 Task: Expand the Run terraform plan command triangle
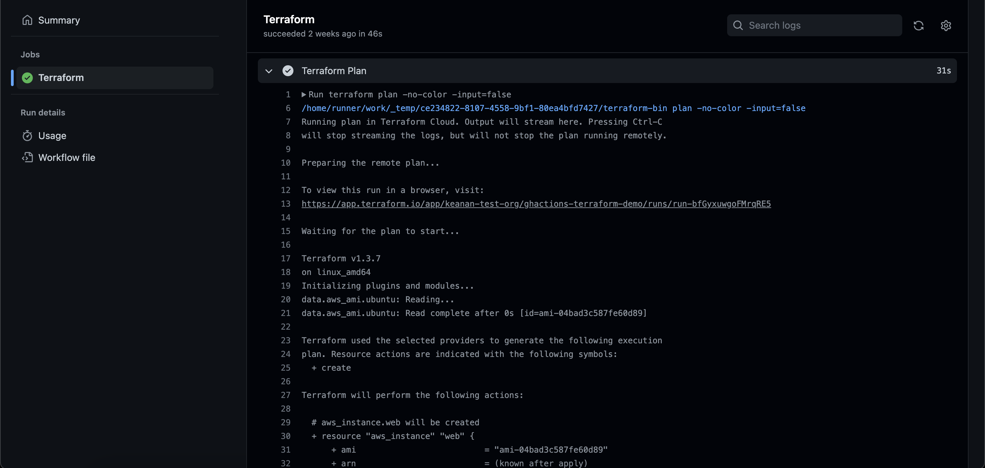[304, 94]
